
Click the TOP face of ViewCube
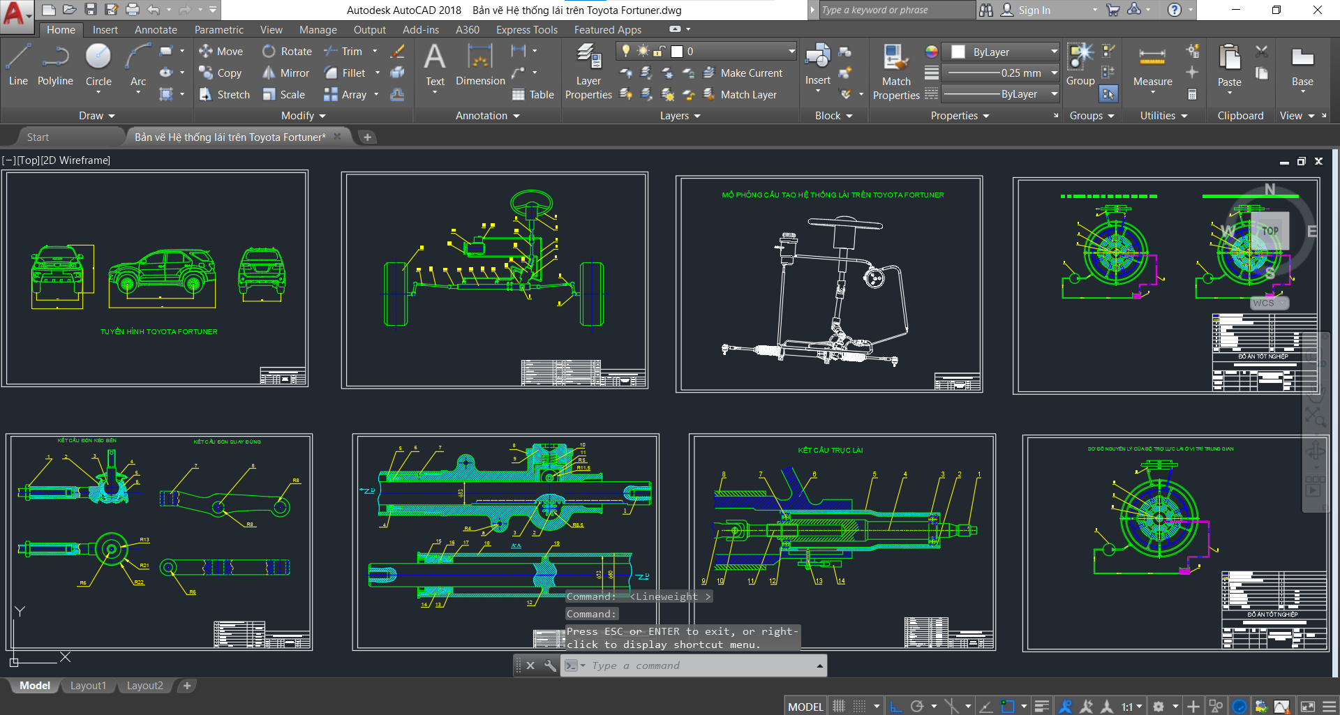click(x=1270, y=231)
